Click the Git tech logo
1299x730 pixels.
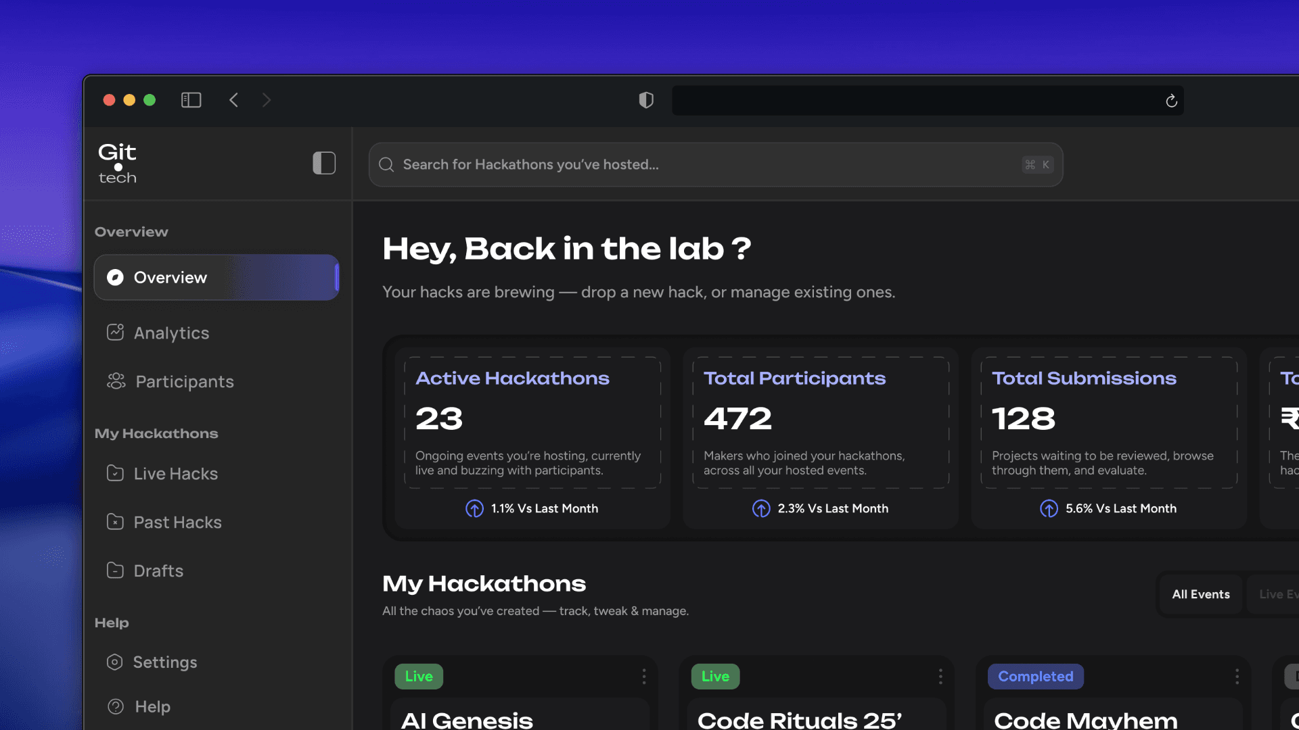tap(117, 163)
